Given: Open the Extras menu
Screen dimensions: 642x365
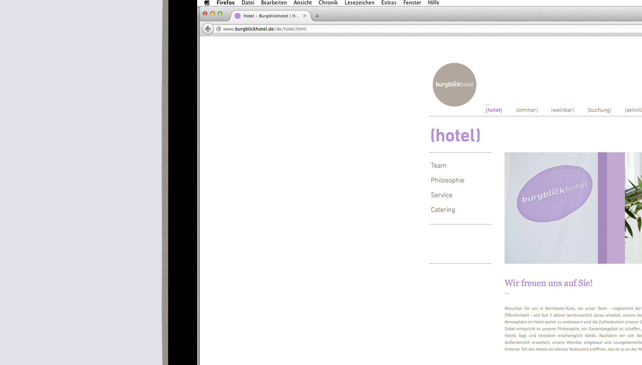Looking at the screenshot, I should pos(389,3).
